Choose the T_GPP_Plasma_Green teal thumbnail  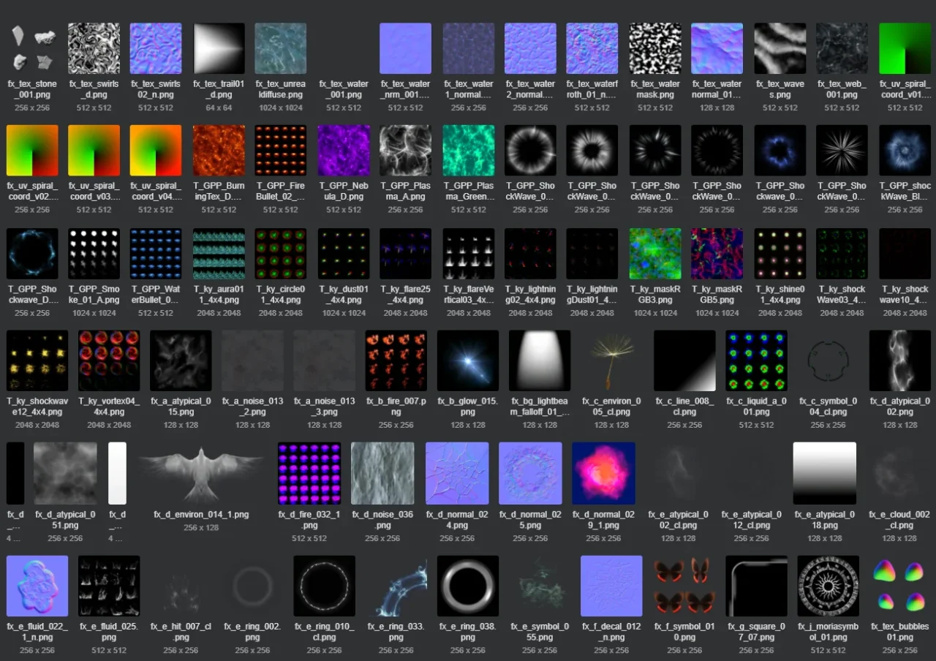coord(469,151)
